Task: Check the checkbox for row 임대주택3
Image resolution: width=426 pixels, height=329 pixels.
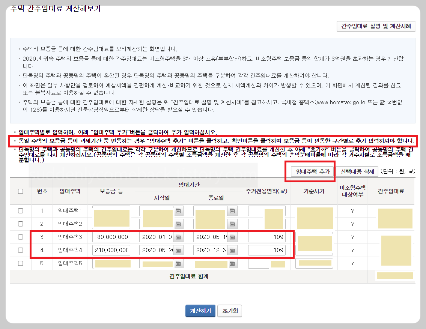Action: (21, 237)
